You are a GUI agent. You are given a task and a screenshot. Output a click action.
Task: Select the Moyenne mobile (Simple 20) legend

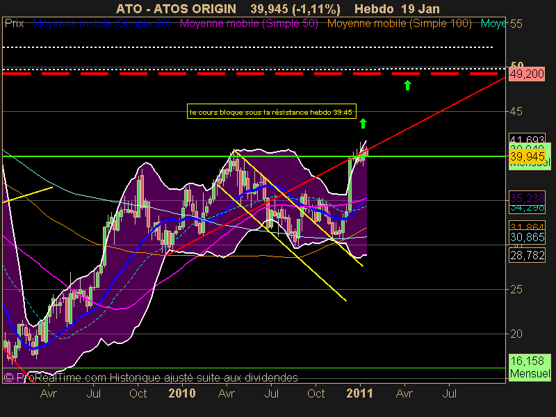pos(101,24)
